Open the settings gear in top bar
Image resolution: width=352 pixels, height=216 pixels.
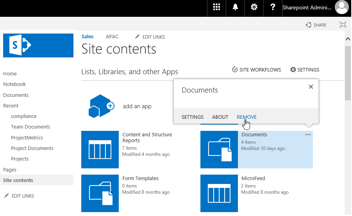pos(254,7)
